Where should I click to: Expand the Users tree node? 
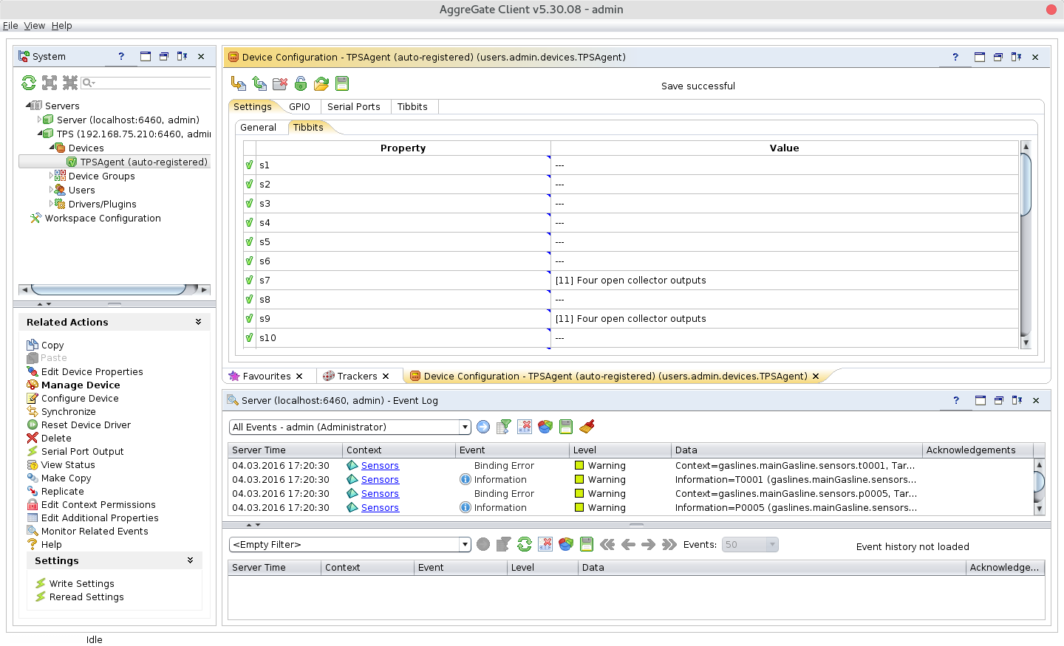tap(51, 190)
